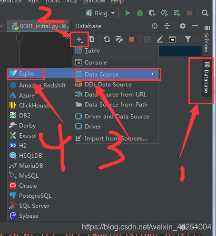Image resolution: width=216 pixels, height=236 pixels.
Task: Select HSQLDB data source
Action: (41, 155)
